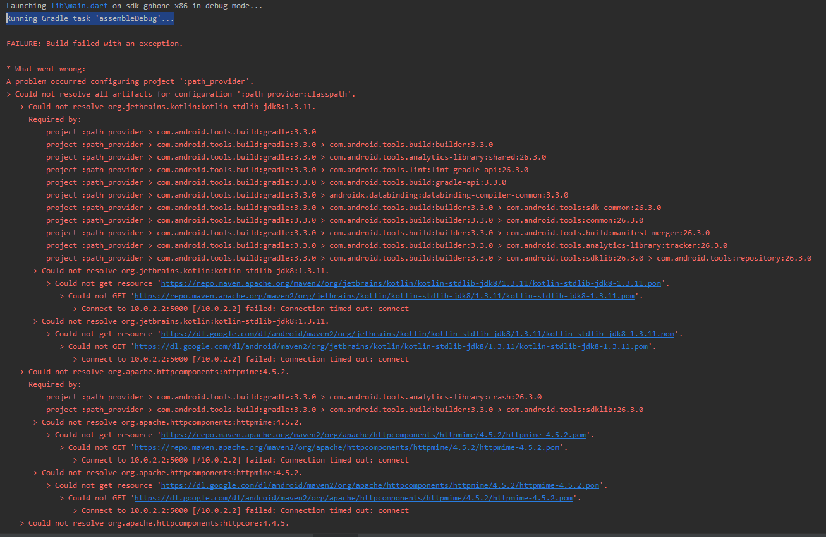Screen dimensions: 826x537
Task: Click the highlighted Running Gradle task line
Action: click(88, 18)
